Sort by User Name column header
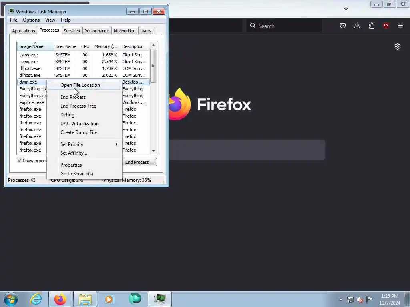The width and height of the screenshot is (410, 307). tap(66, 46)
